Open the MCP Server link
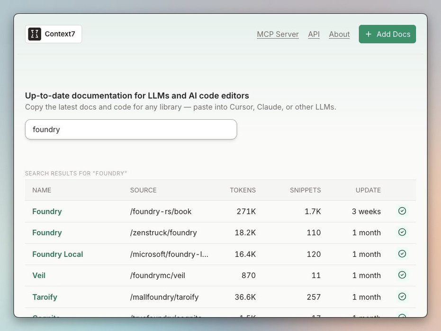Screen dimensions: 441x331 pyautogui.click(x=278, y=34)
